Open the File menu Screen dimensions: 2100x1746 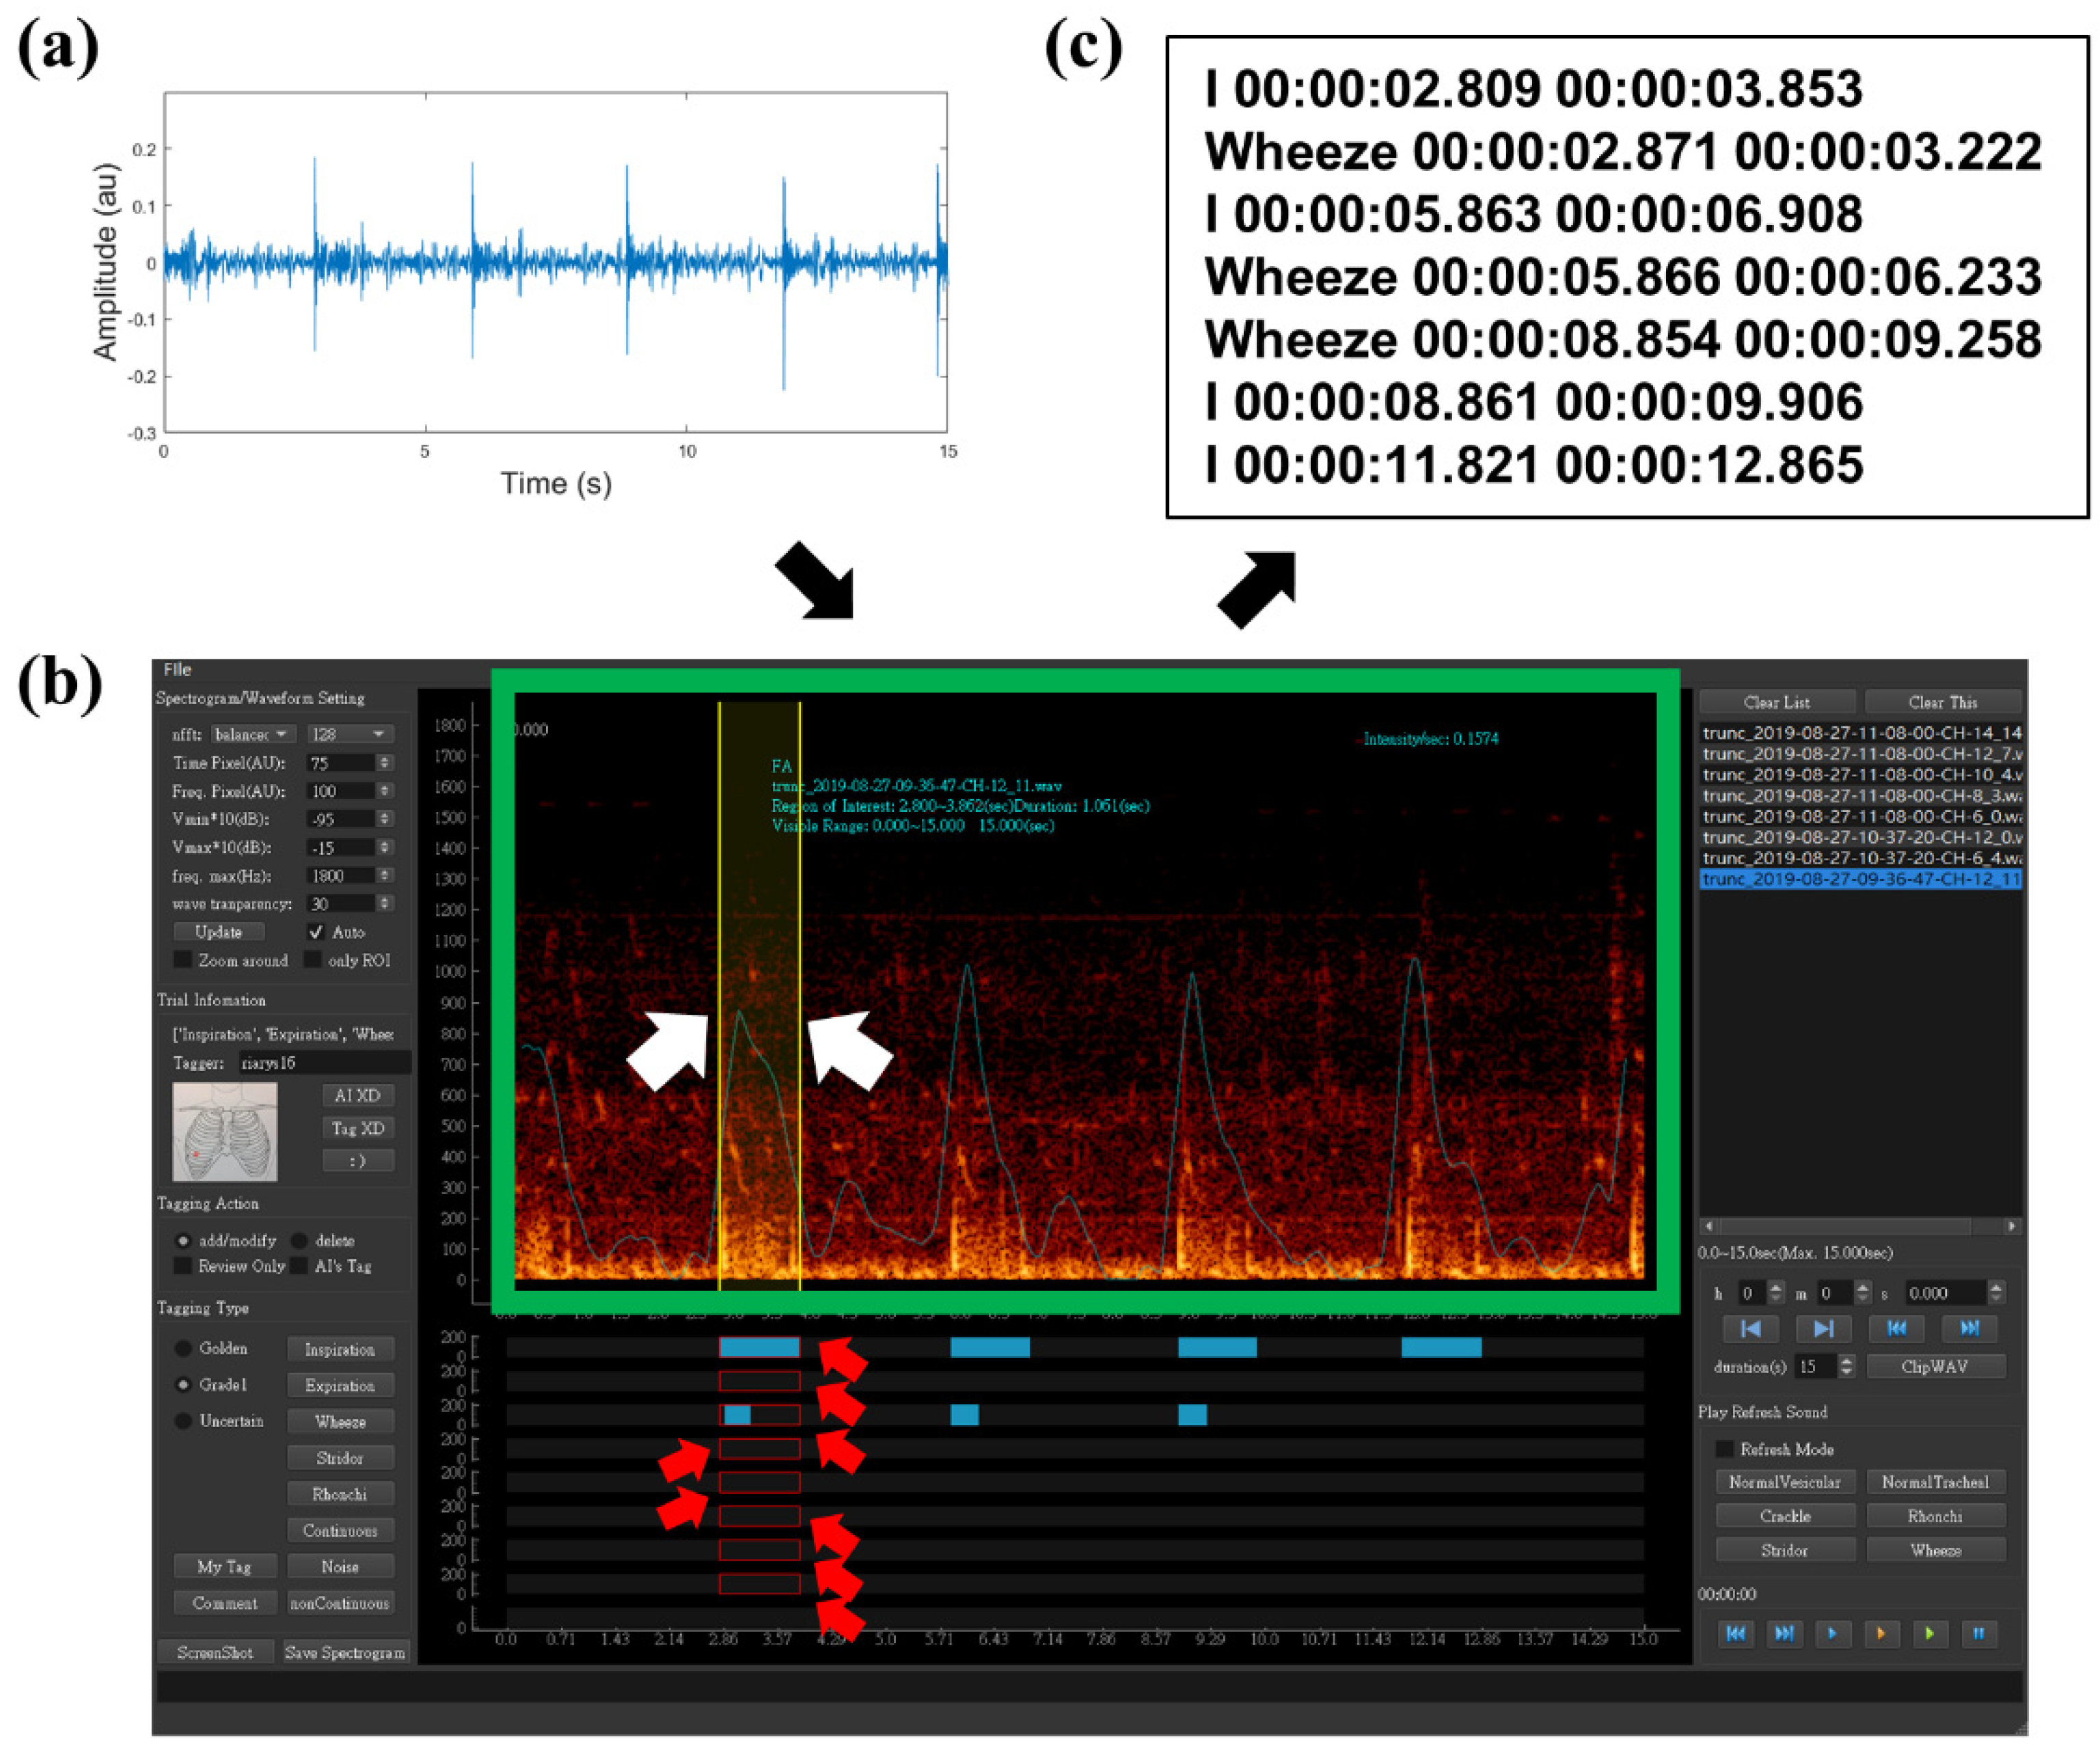click(x=177, y=669)
